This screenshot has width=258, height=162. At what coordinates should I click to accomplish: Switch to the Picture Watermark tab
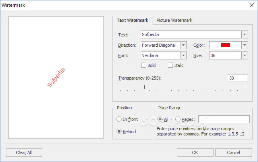click(x=174, y=20)
